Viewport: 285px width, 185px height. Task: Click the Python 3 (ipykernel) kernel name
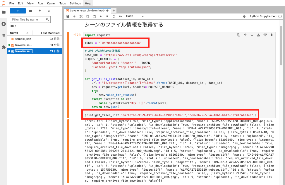coord(263,16)
